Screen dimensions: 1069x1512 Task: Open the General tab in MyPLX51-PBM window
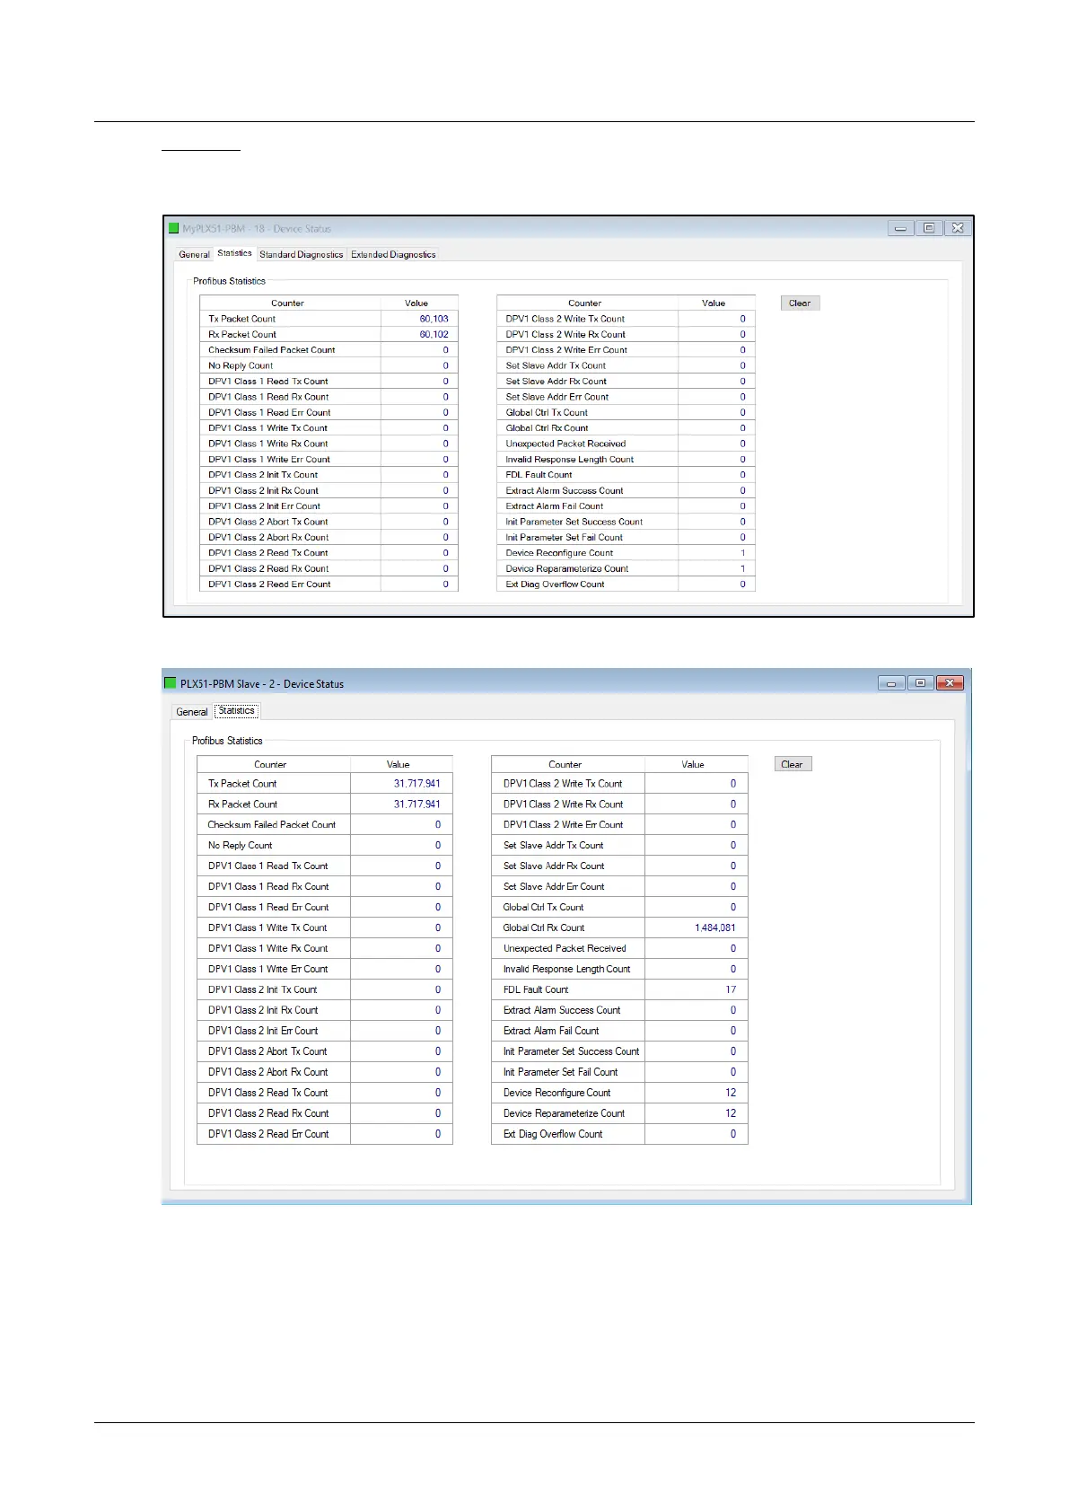[x=194, y=254]
